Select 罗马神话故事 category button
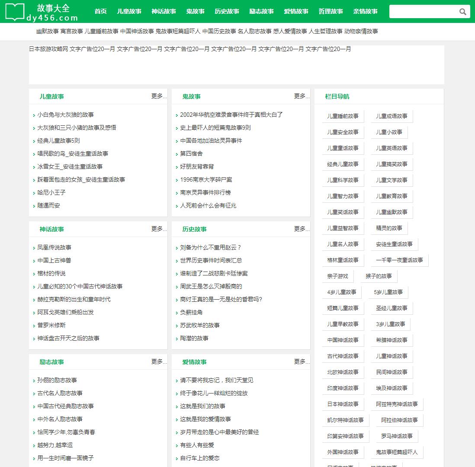This screenshot has width=475, height=467. 397,436
